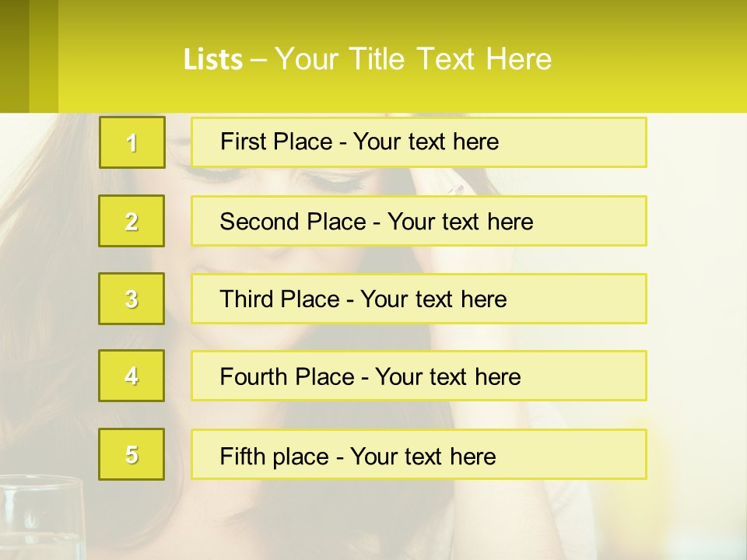Select "Your Title Text Here" title text
This screenshot has width=747, height=560.
[413, 59]
